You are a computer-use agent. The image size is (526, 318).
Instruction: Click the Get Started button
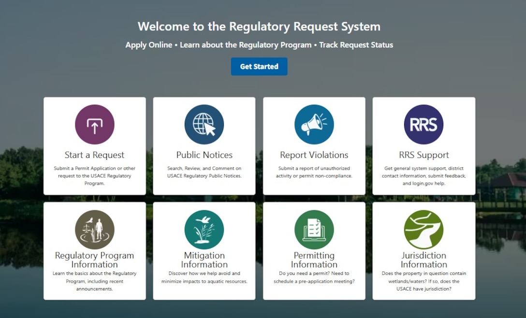(259, 66)
